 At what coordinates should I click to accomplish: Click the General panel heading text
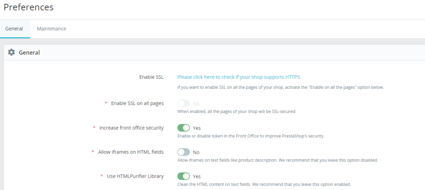(29, 53)
